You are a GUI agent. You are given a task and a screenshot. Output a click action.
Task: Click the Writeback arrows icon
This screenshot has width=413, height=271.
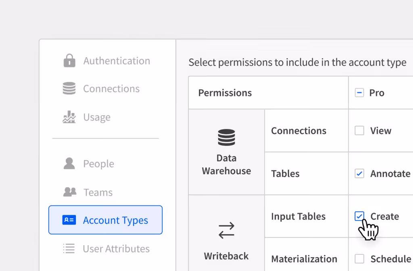227,230
